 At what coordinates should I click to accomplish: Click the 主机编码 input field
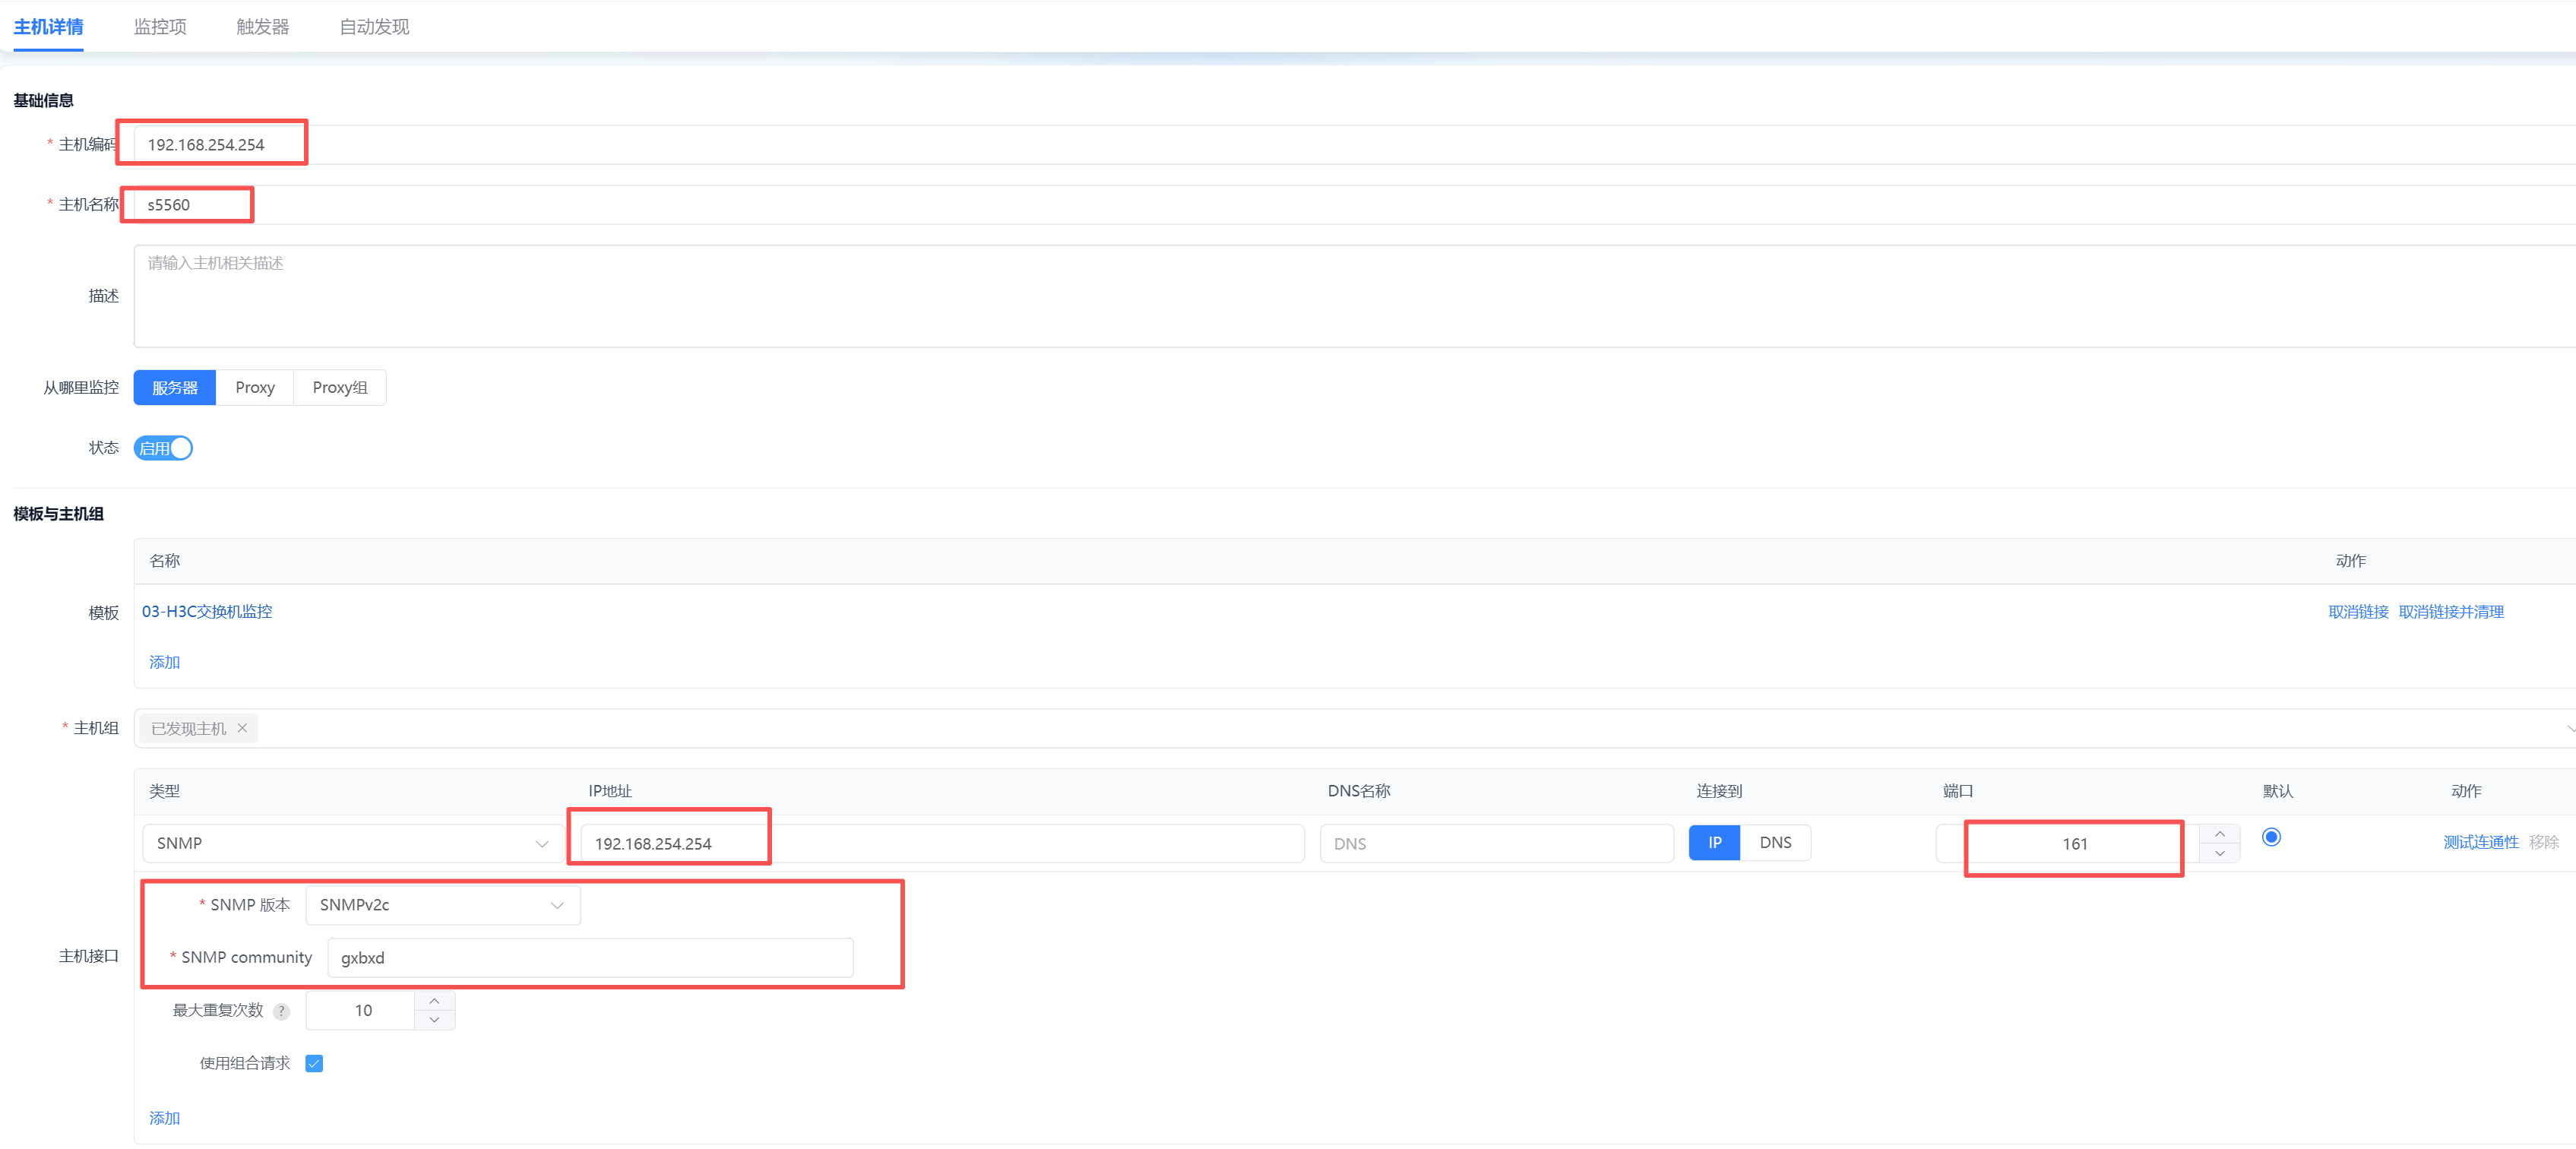1354,145
